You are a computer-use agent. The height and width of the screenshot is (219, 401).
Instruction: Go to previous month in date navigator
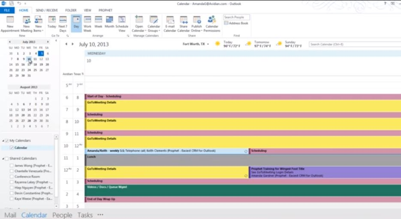(10, 42)
